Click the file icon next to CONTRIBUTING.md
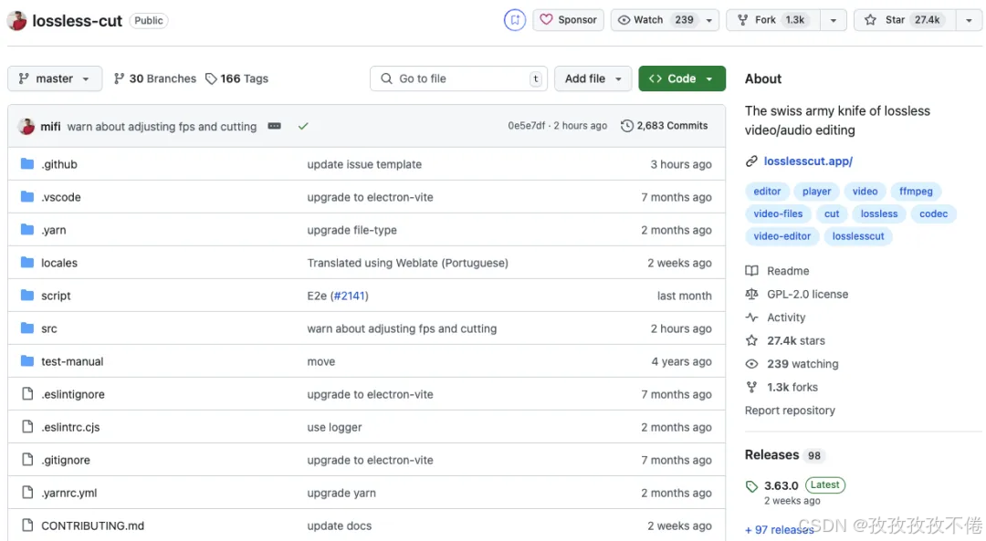Image resolution: width=986 pixels, height=541 pixels. pos(27,525)
